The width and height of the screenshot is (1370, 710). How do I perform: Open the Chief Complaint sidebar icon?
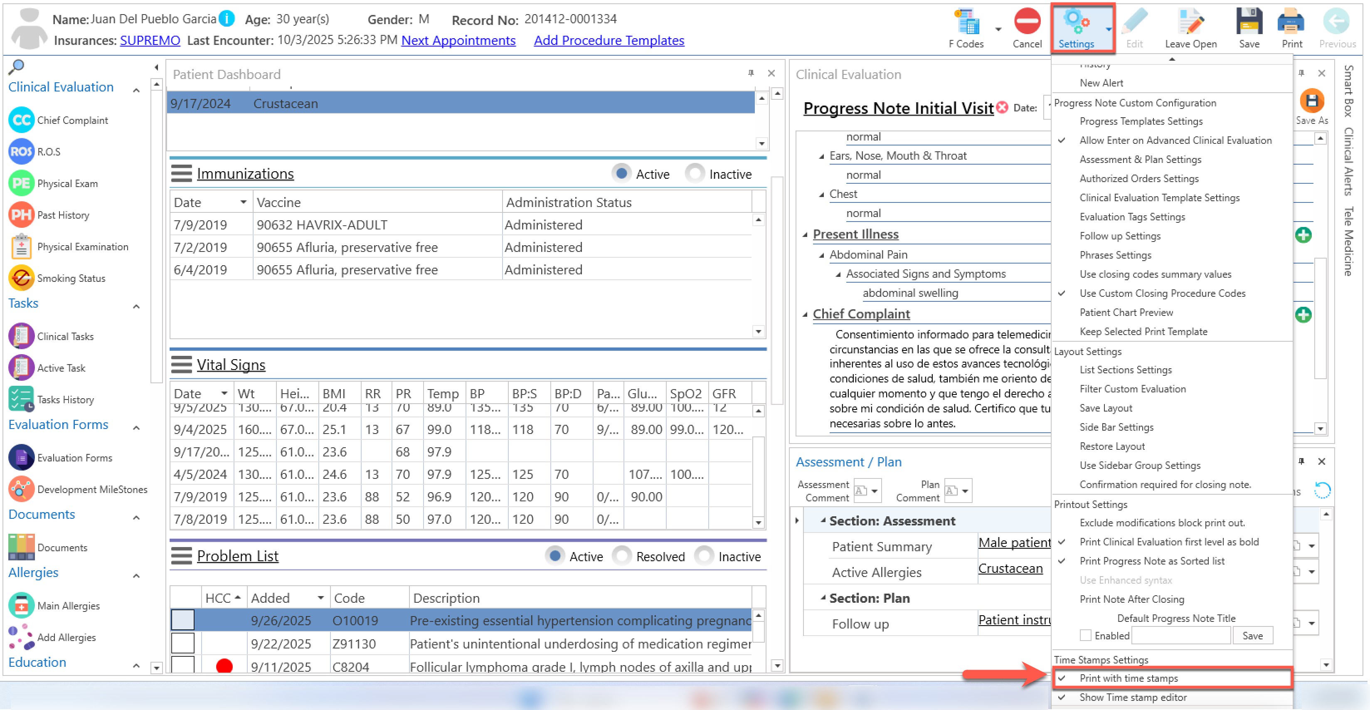(x=21, y=120)
